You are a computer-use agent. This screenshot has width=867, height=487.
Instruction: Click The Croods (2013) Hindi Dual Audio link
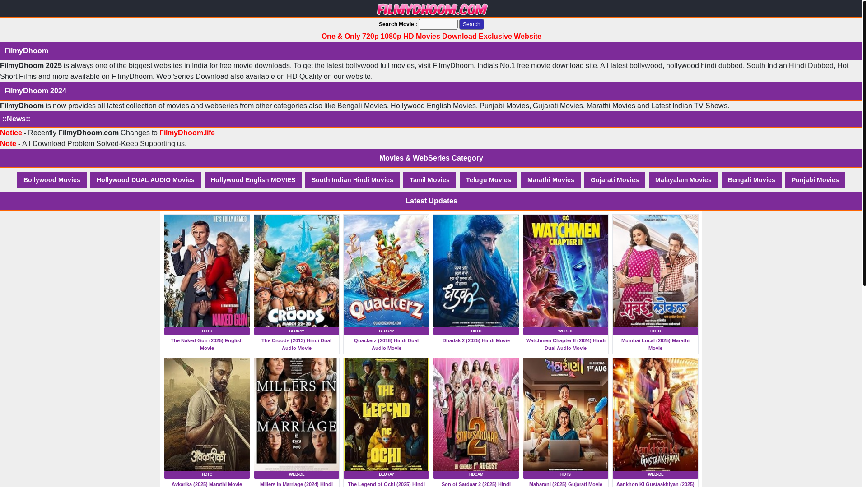297,345
